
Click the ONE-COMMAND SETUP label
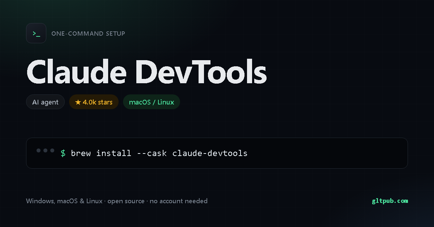tap(88, 34)
